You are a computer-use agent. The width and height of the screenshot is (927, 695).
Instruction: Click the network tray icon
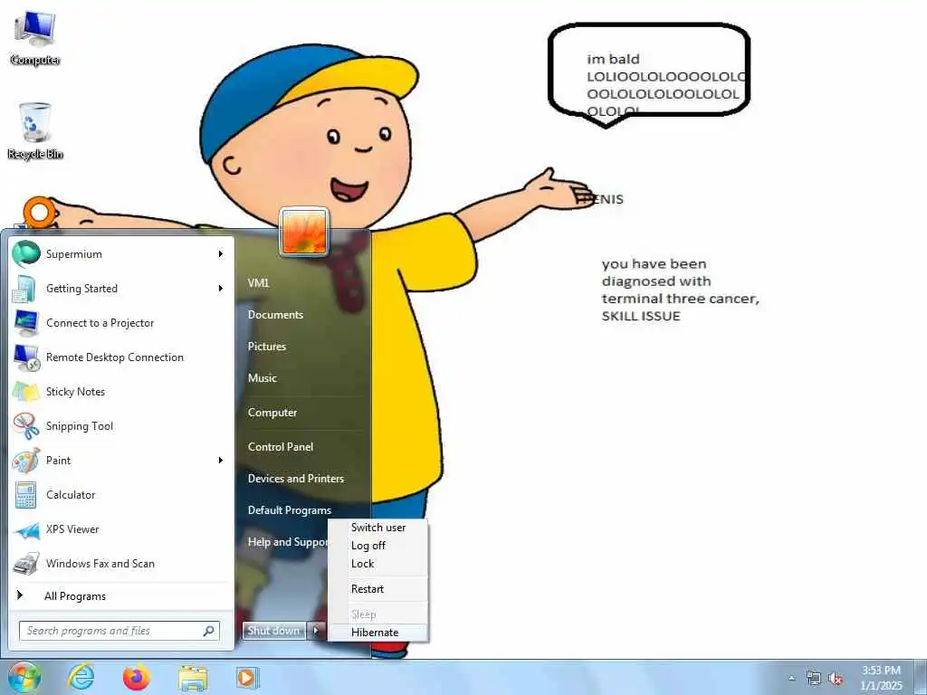[814, 679]
